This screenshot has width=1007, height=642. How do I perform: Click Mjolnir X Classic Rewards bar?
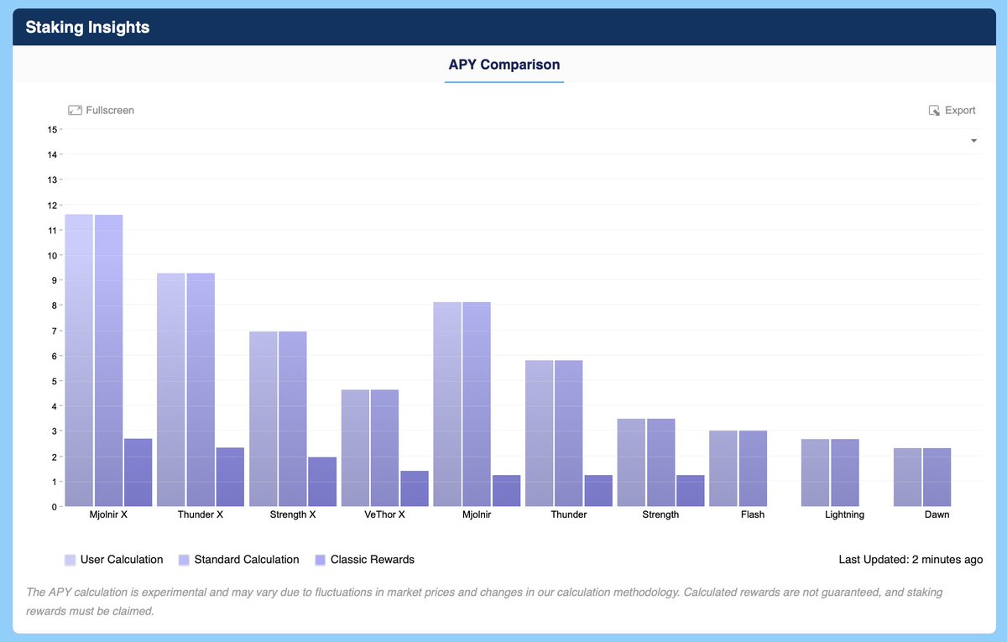(138, 472)
